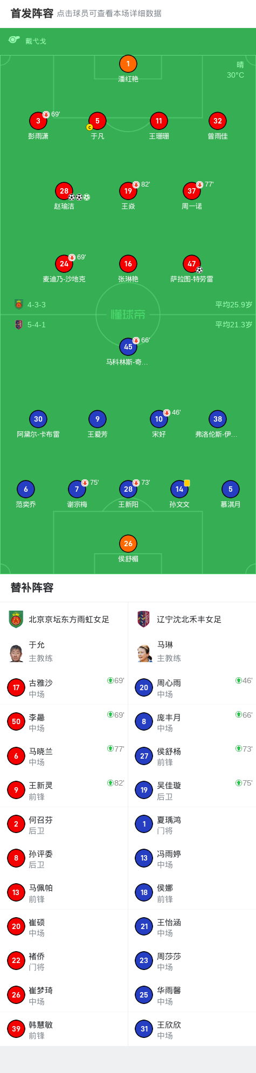
Task: Open head coach 马琳 photo
Action: coord(144,652)
